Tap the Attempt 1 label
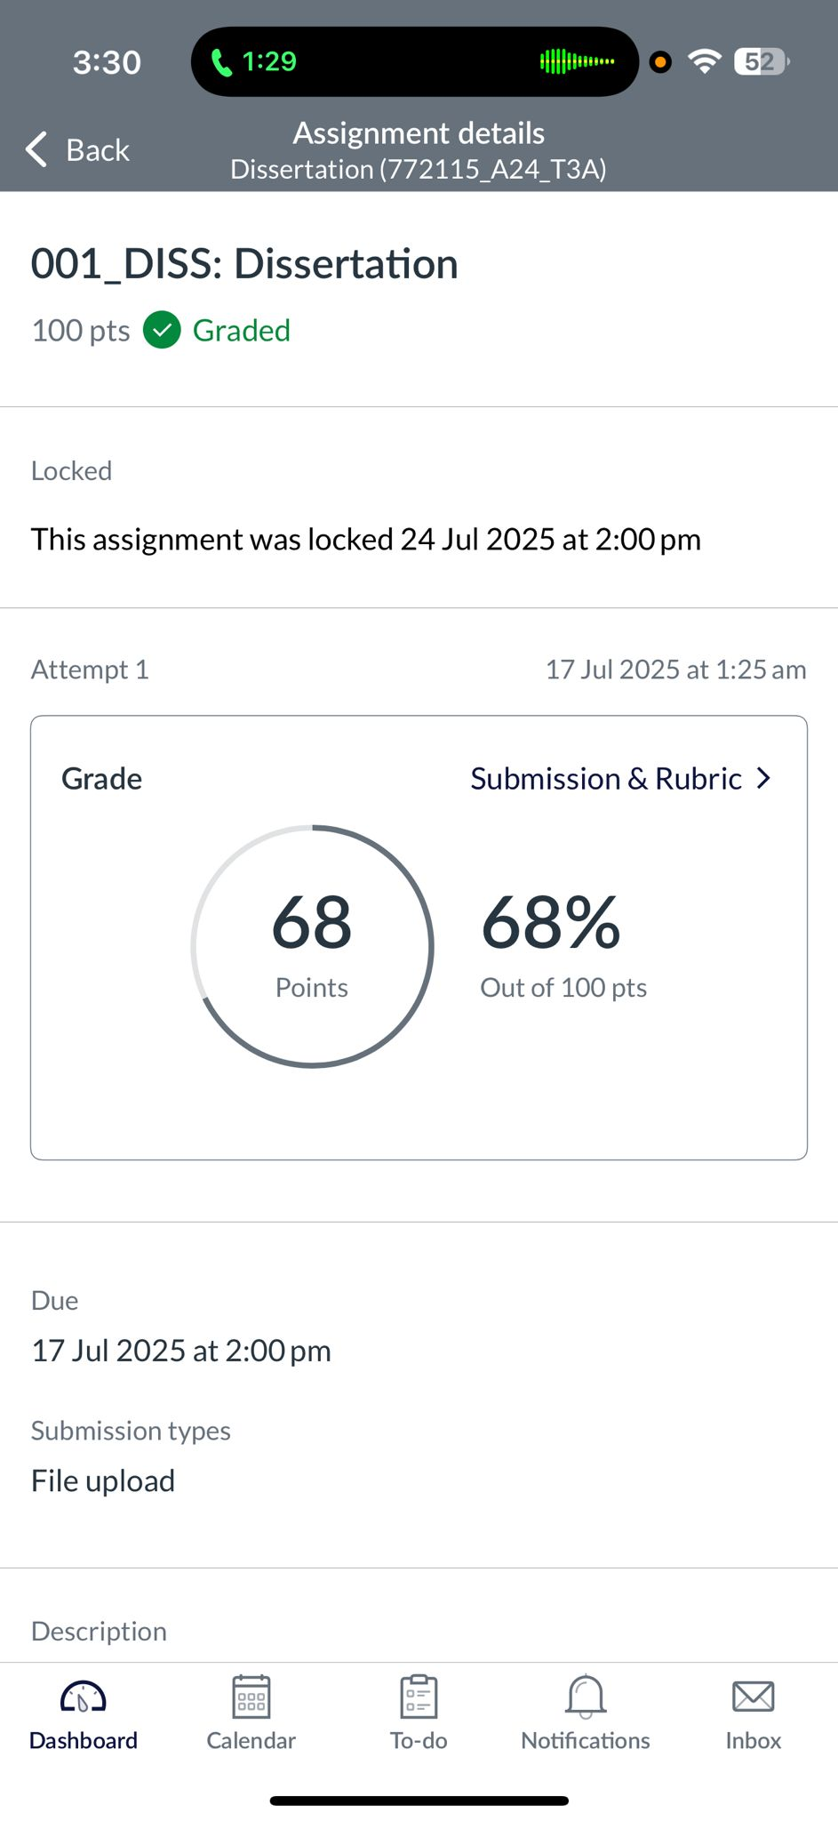Image resolution: width=838 pixels, height=1821 pixels. click(x=90, y=670)
